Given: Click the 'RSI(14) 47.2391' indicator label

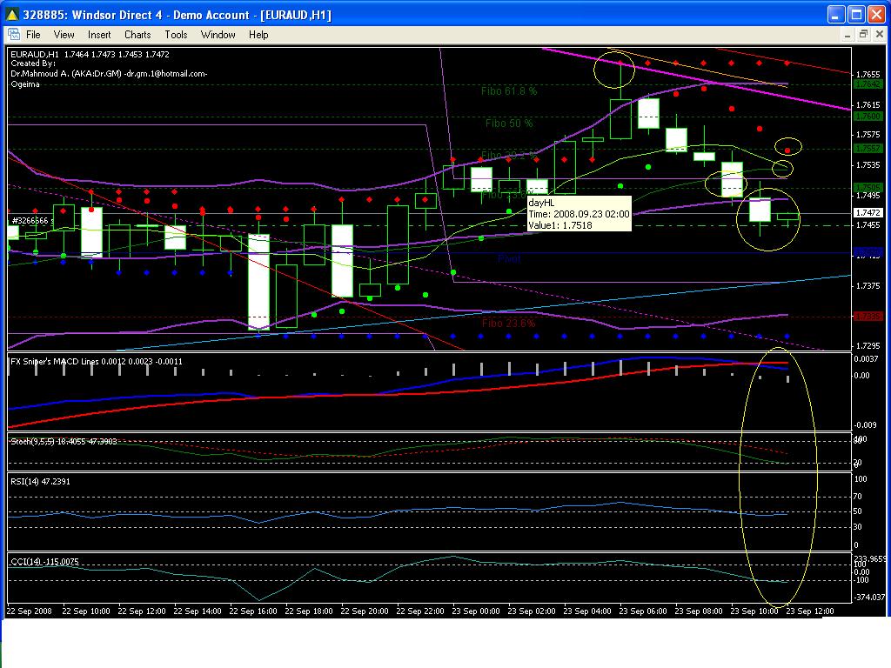Looking at the screenshot, I should [x=40, y=482].
